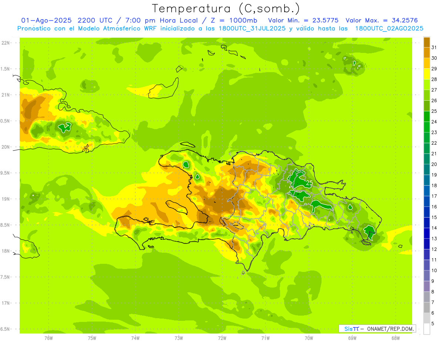This screenshot has height=343, width=444.
Task: Click the "76W" longitude label
Action: click(x=48, y=338)
